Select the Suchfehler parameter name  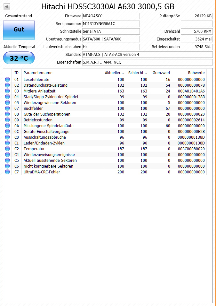(x=33, y=108)
